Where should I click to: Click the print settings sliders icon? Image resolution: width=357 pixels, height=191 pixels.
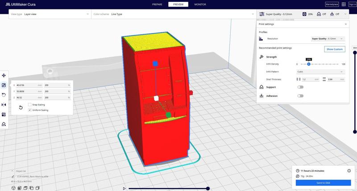[262, 14]
